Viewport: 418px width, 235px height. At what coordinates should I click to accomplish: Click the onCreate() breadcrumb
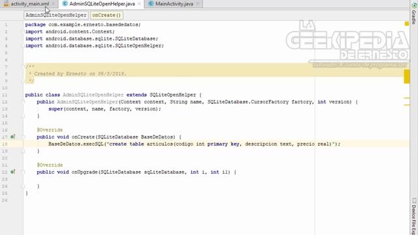106,15
